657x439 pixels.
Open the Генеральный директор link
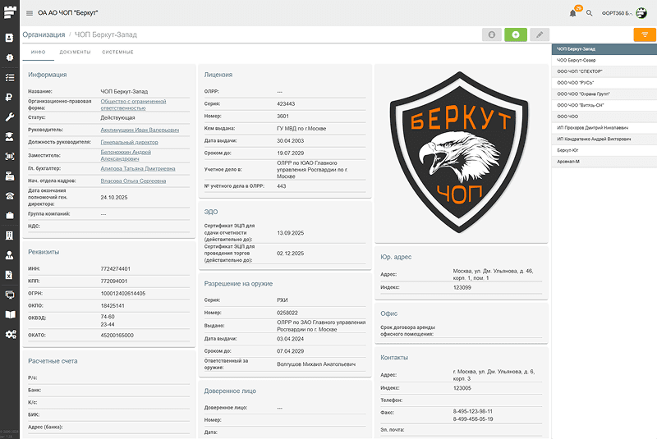128,142
